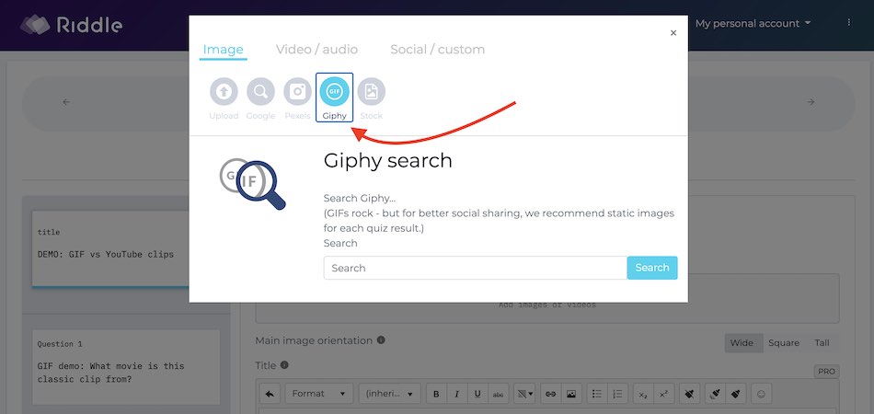Select the Pexels image source icon
Screen dimensions: 874x414
[298, 92]
